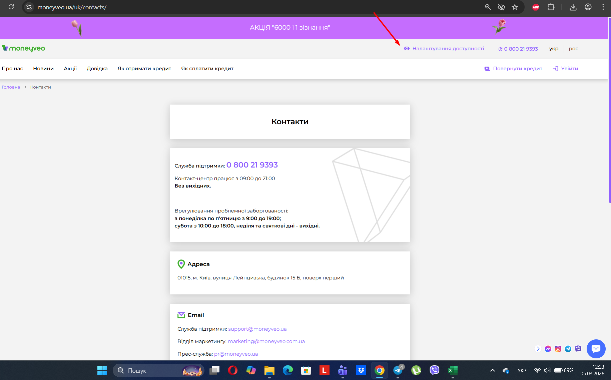Click the crossed-eye blocked icon in address bar
The height and width of the screenshot is (380, 611).
click(501, 7)
